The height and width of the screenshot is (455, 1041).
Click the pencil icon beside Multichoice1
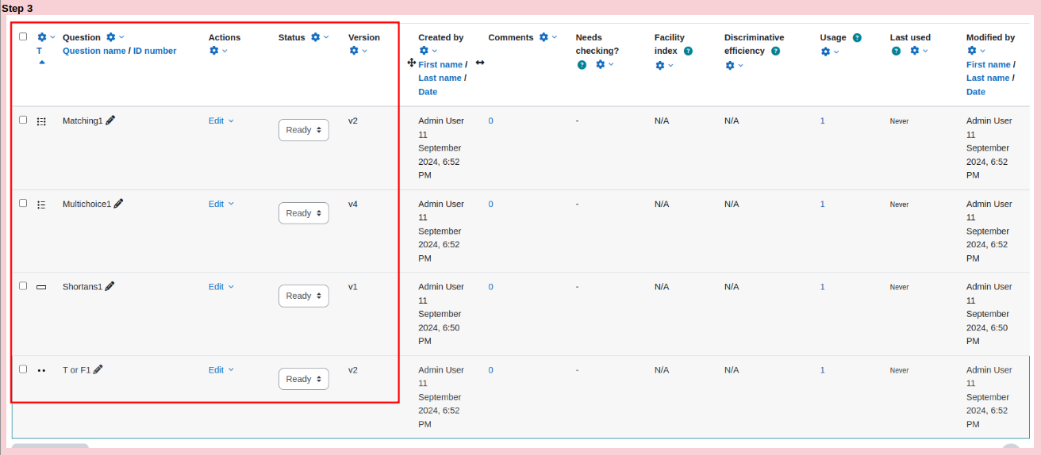118,204
